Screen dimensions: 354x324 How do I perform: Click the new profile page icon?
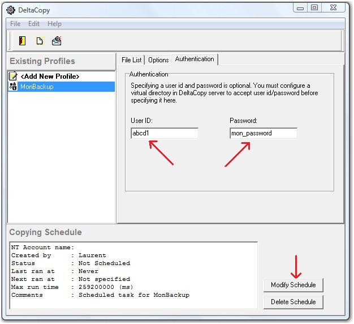click(x=40, y=41)
